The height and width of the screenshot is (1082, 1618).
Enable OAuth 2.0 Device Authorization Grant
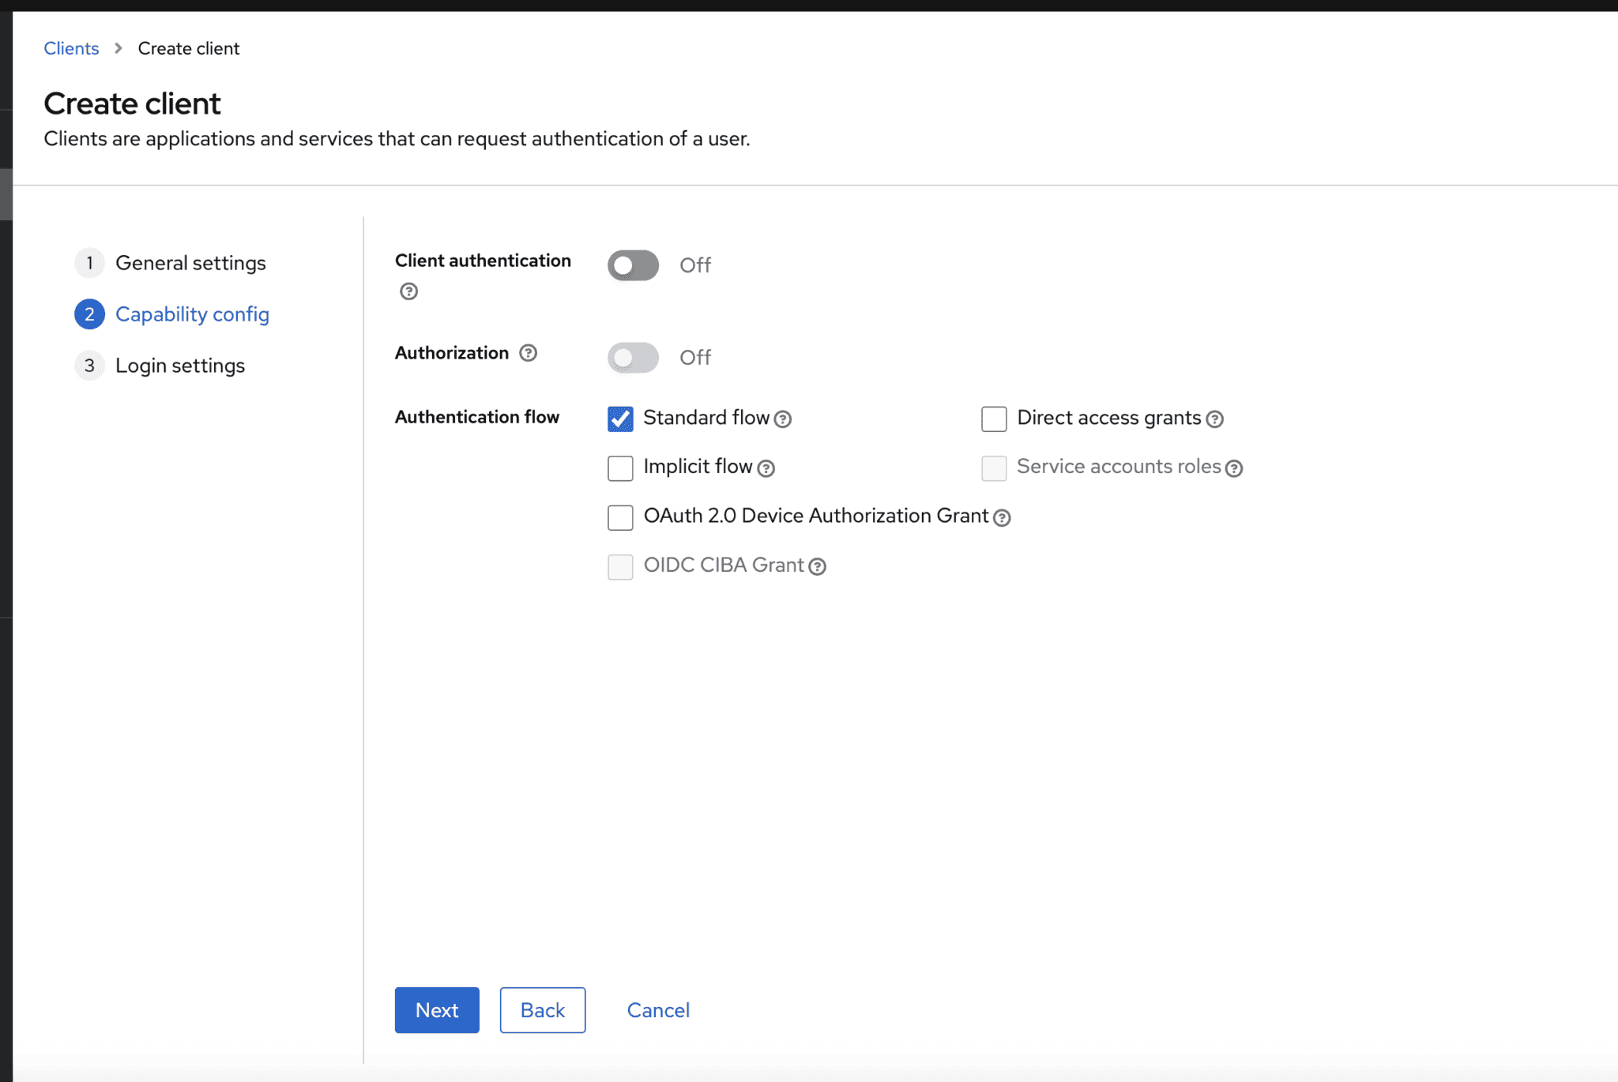coord(620,517)
